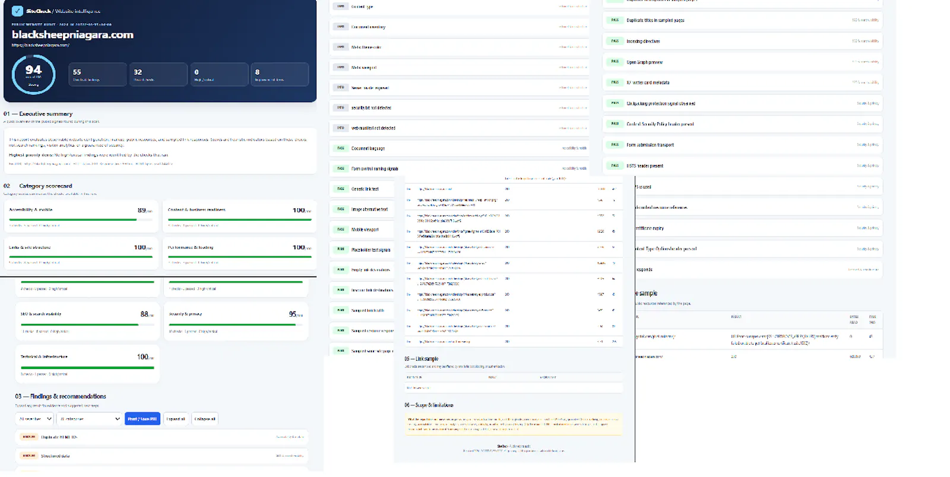
Task: Expand the Duplicate titles in sampled pages finding
Action: coord(743,20)
